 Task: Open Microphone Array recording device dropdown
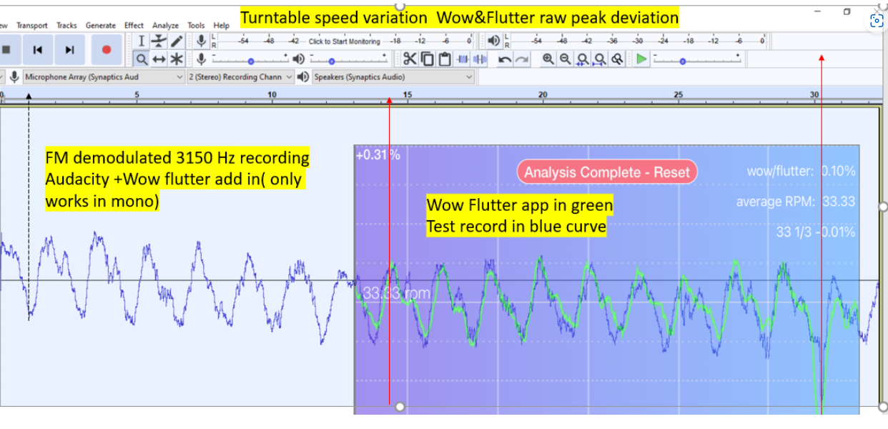104,77
